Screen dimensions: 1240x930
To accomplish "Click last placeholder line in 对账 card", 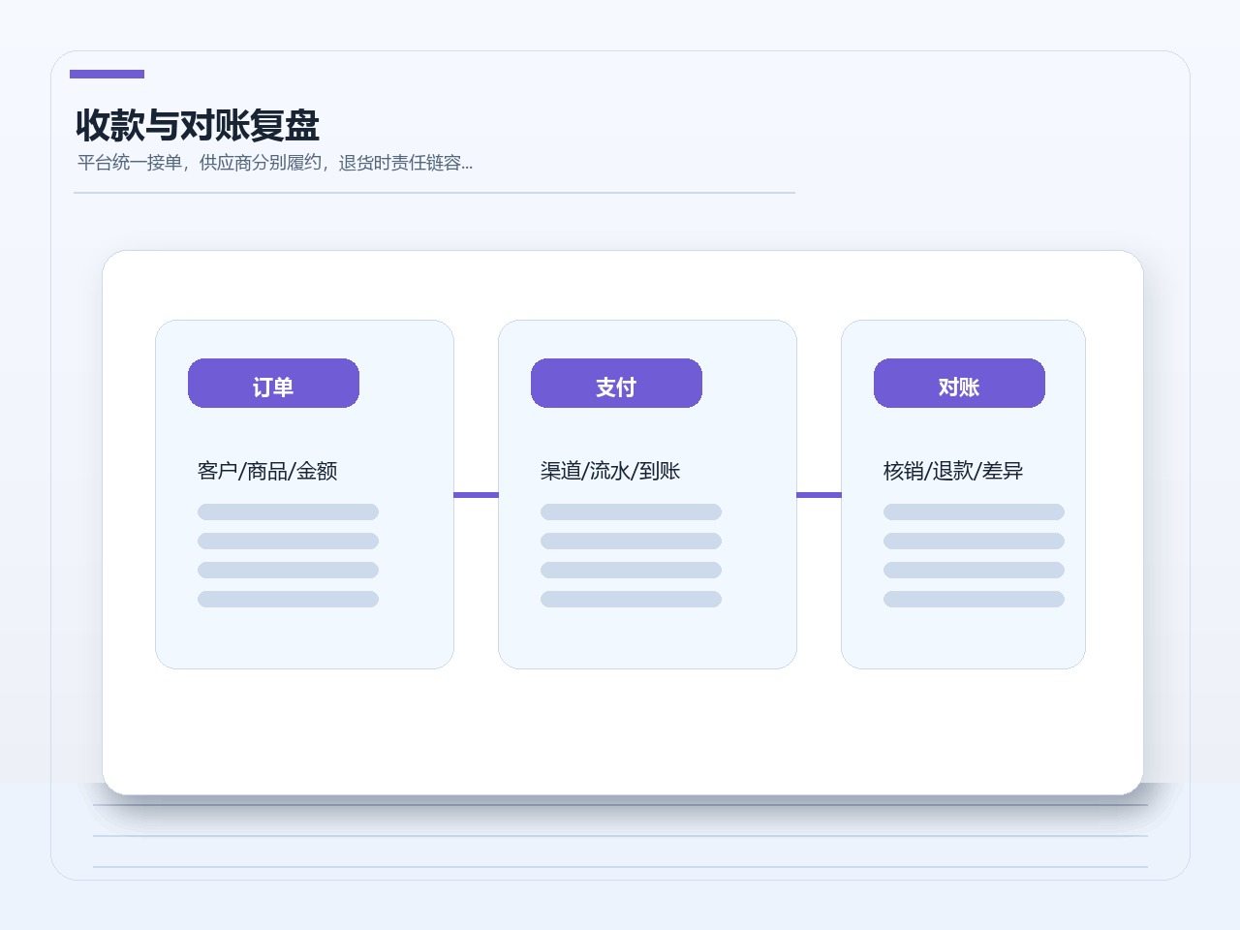I will (x=974, y=599).
